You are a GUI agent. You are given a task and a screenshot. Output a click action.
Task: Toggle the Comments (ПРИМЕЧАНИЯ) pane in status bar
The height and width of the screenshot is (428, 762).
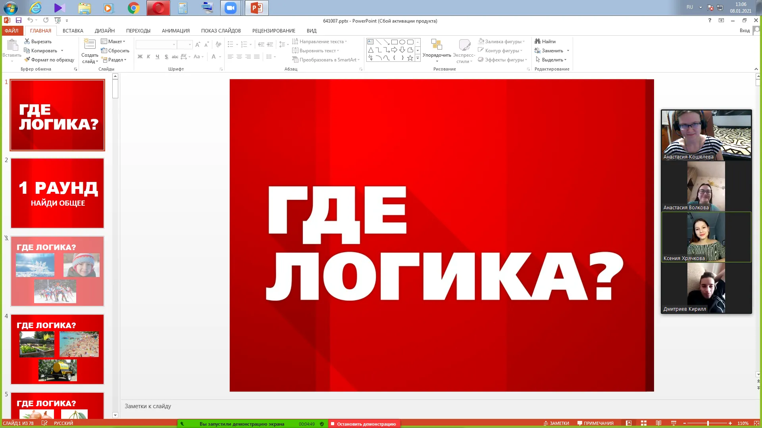(x=595, y=423)
